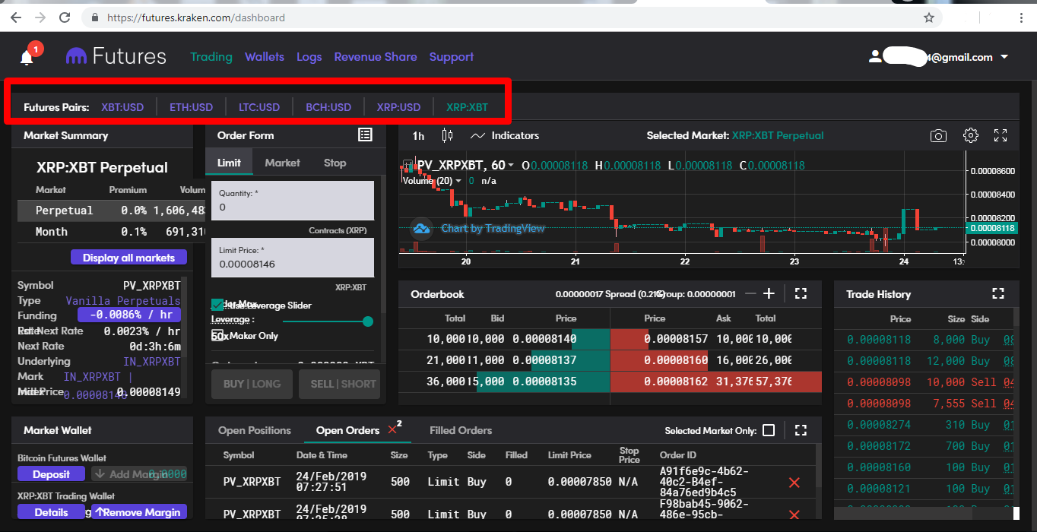The image size is (1037, 532).
Task: Open the Logs menu
Action: click(x=309, y=57)
